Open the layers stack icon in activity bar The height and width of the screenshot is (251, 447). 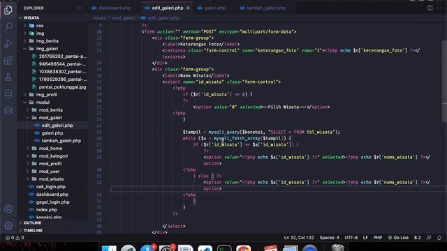pos(8,110)
